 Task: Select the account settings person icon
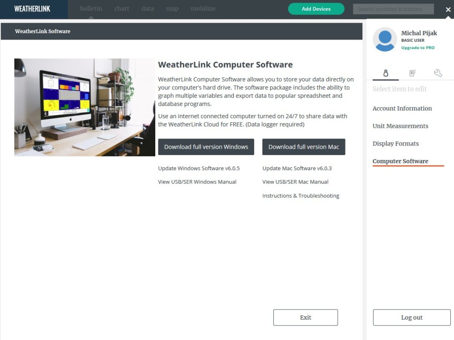(x=385, y=73)
